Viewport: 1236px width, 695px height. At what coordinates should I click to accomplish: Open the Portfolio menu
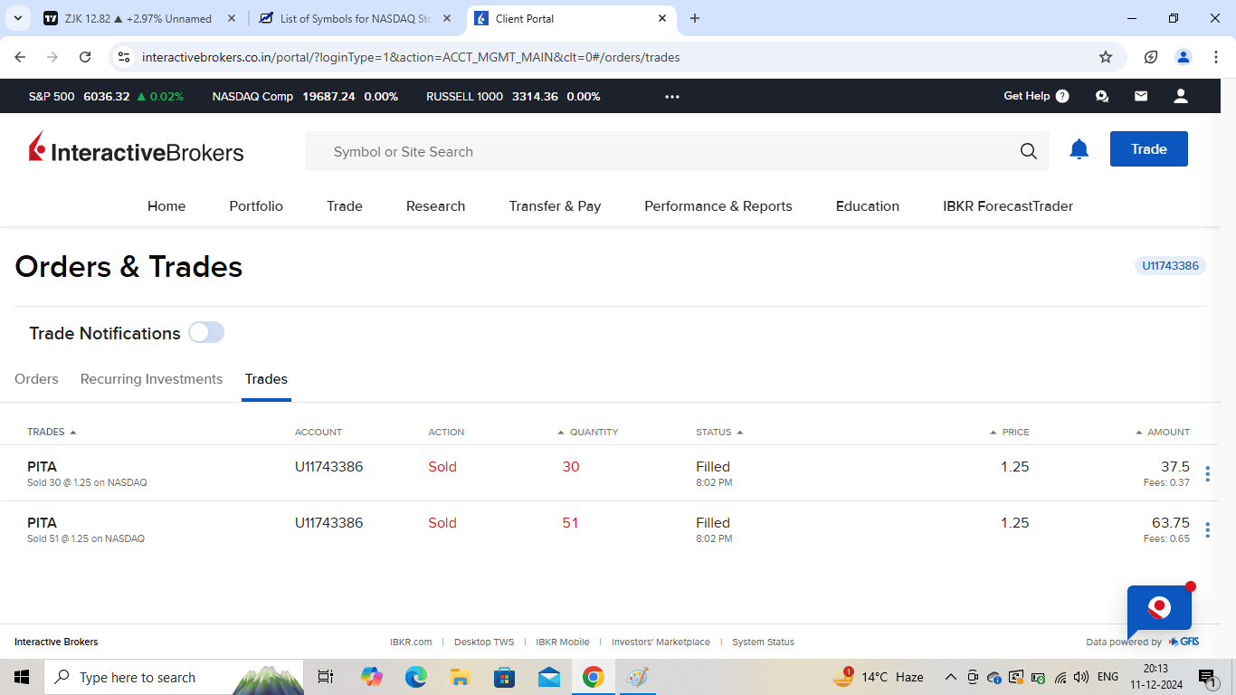coord(256,206)
